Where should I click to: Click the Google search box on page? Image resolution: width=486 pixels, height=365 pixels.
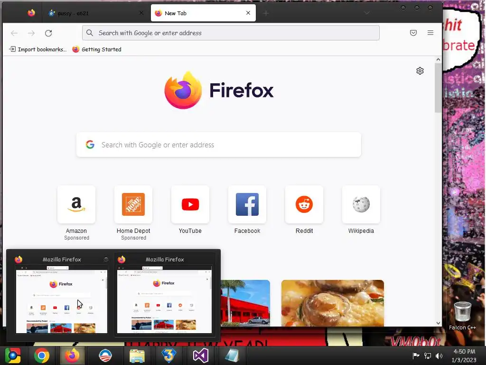pos(218,144)
